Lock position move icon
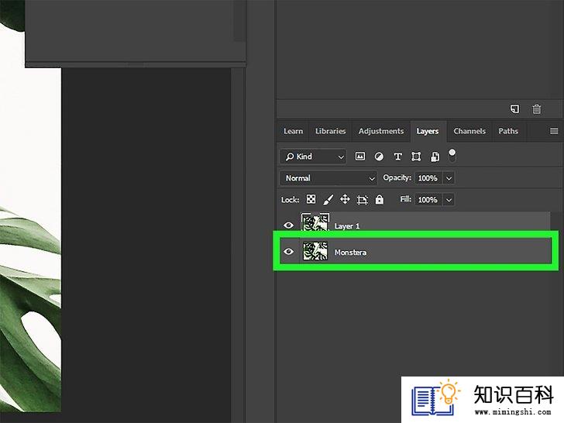The width and height of the screenshot is (564, 423). (x=345, y=199)
